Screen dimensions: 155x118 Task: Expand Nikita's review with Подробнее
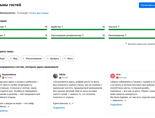(59, 108)
